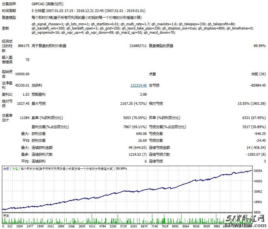Click the qh_barsleft_win=300 parameter line
The height and width of the screenshot is (229, 268).
pos(142,28)
